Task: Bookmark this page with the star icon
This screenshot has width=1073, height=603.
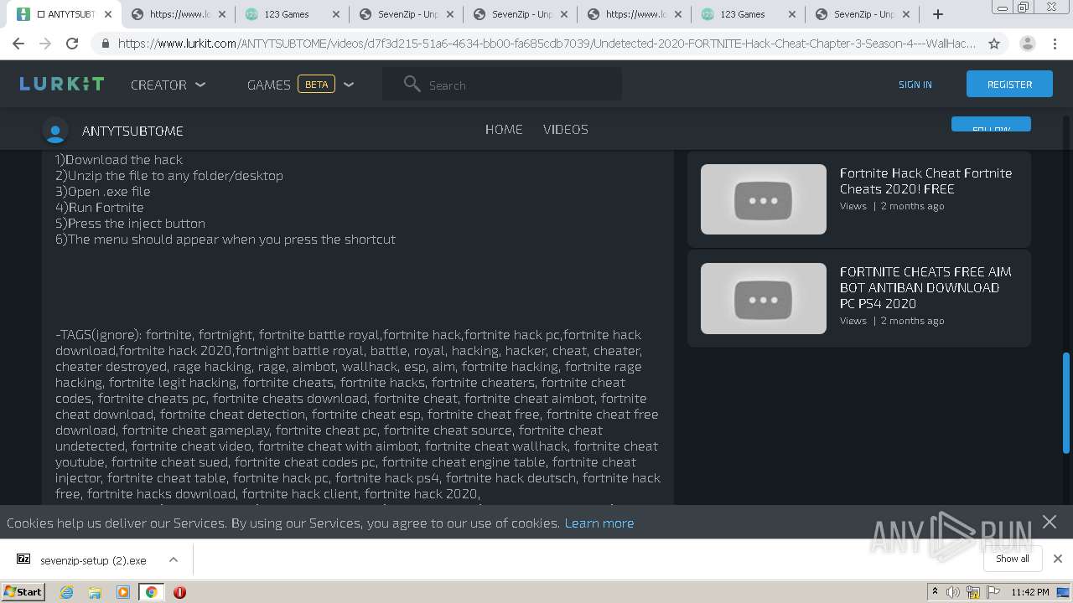Action: pyautogui.click(x=994, y=44)
